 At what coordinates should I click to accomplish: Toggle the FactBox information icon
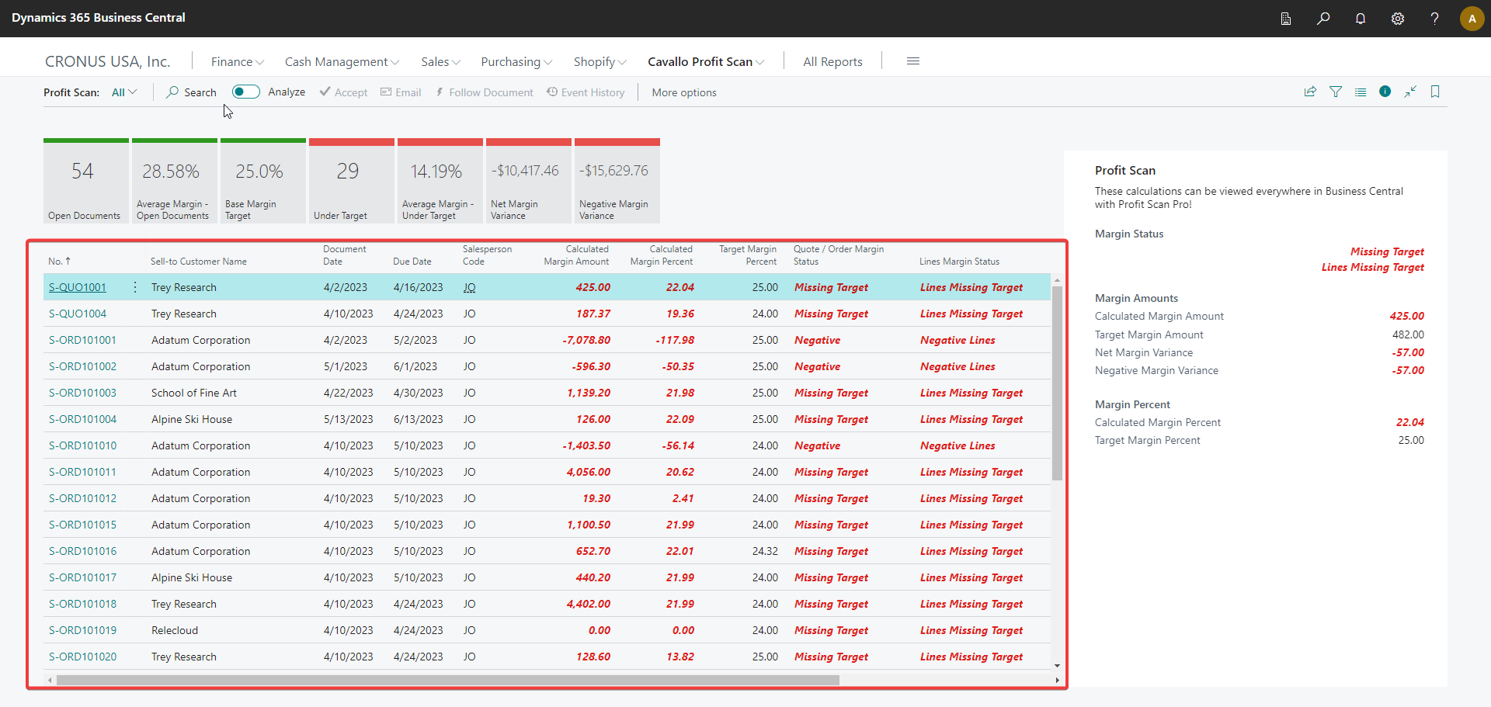click(x=1385, y=92)
